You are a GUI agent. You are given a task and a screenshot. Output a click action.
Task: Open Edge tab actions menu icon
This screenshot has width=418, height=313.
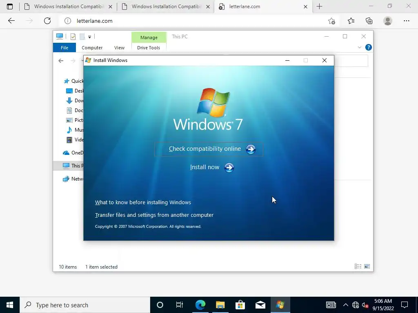click(10, 7)
